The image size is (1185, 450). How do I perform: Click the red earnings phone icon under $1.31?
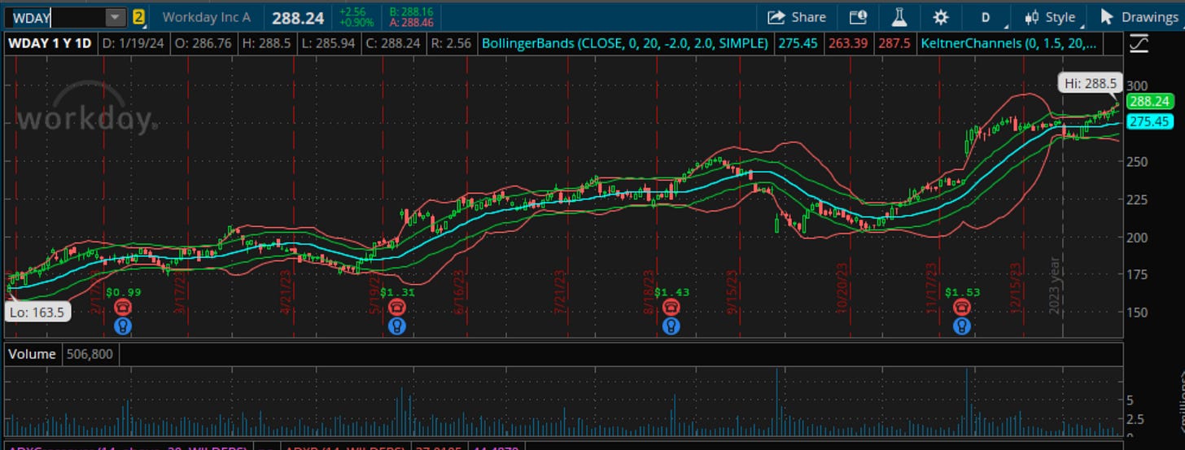397,307
